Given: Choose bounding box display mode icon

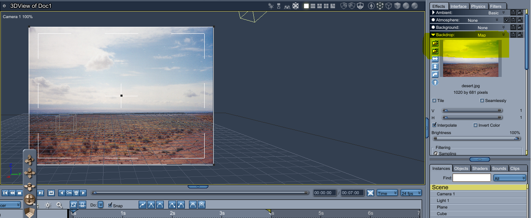Looking at the screenshot, I should (x=380, y=6).
